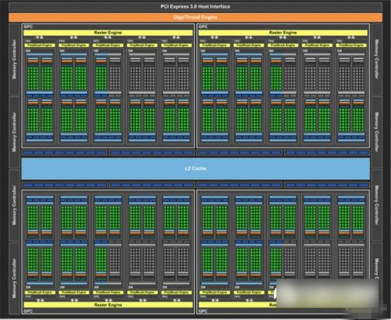Click the PCI Express 3.0 Host Interface bar
Screen dimensions: 391x320
tap(195, 7)
